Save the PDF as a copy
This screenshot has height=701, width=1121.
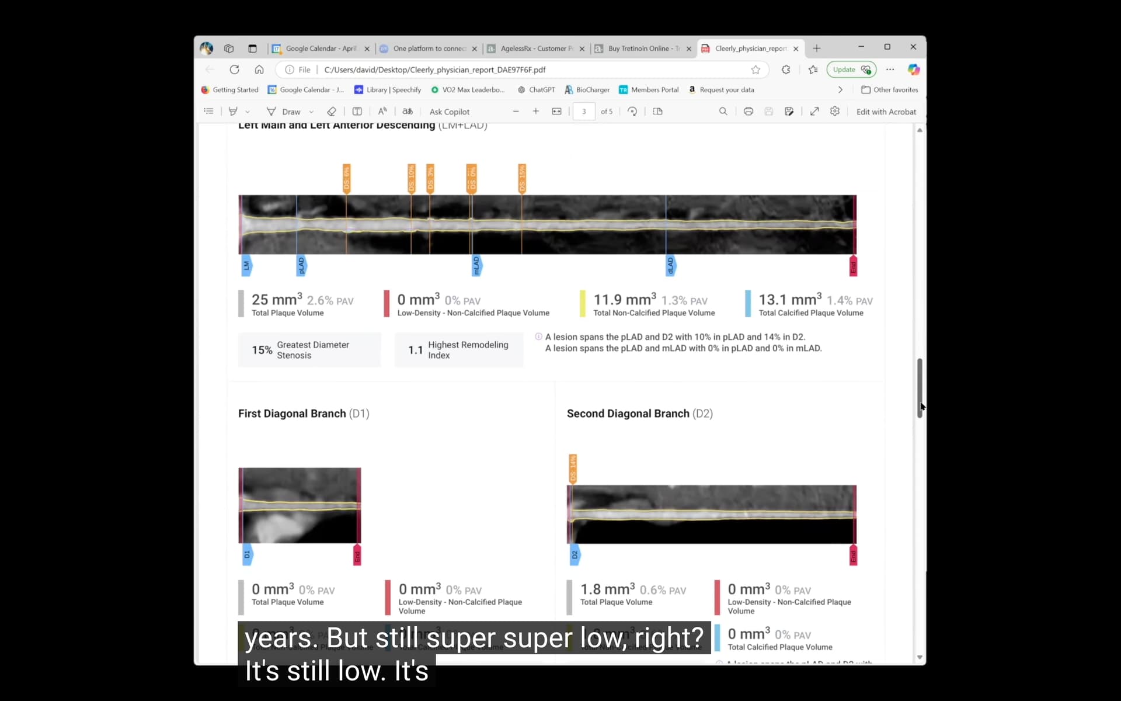(x=789, y=111)
